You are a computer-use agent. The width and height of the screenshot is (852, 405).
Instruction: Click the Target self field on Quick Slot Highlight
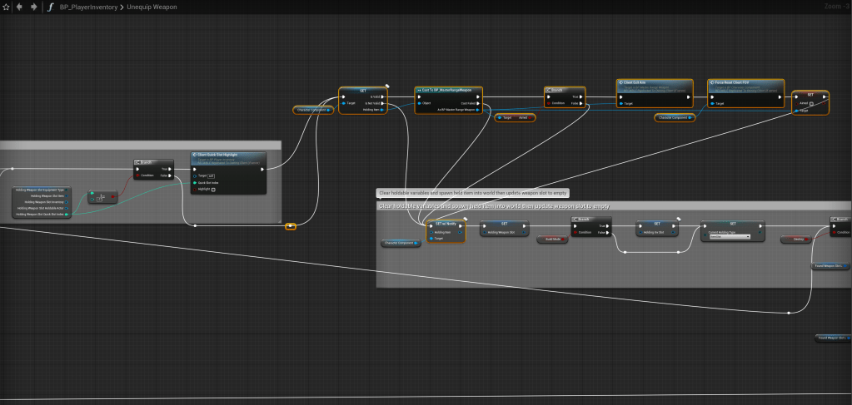tap(212, 175)
